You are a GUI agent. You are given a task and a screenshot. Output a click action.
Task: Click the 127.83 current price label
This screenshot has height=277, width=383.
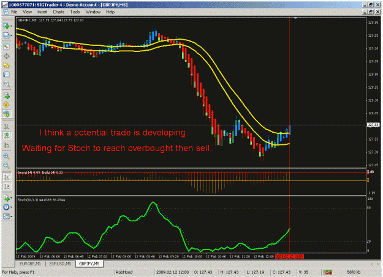pos(373,125)
